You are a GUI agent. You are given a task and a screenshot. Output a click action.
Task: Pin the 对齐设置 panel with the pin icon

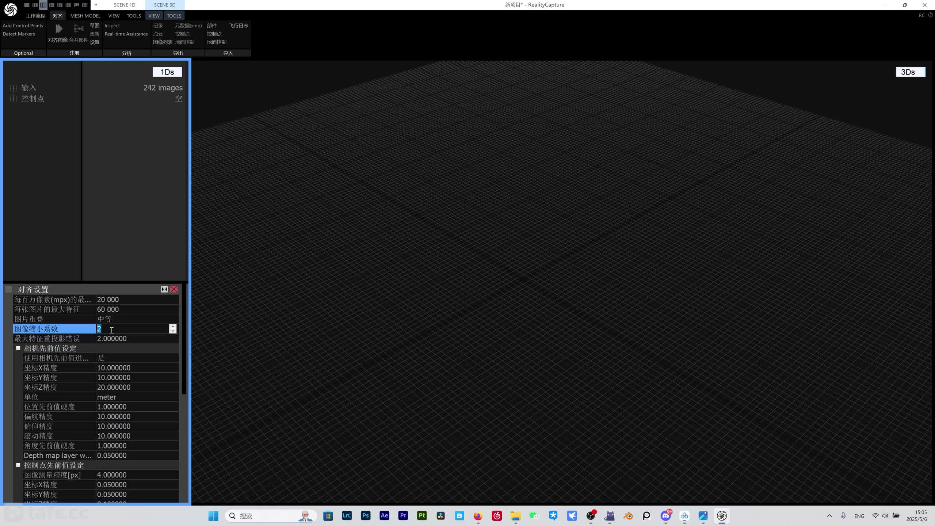tap(164, 289)
